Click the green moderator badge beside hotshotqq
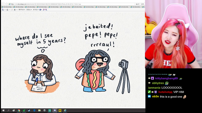The image size is (202, 113). click(149, 92)
